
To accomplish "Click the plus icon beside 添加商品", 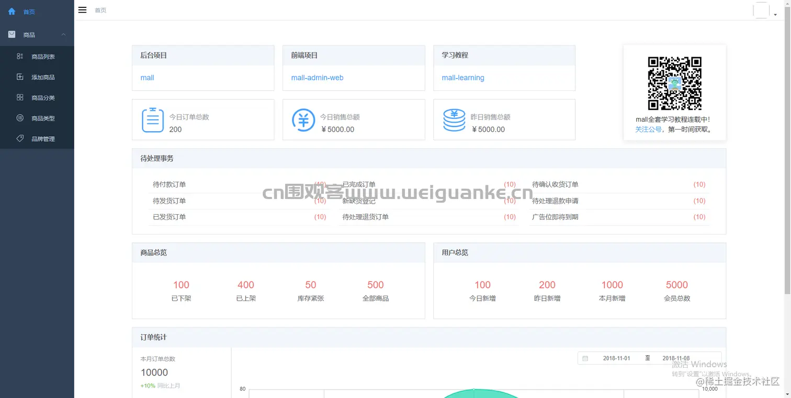I will point(20,77).
